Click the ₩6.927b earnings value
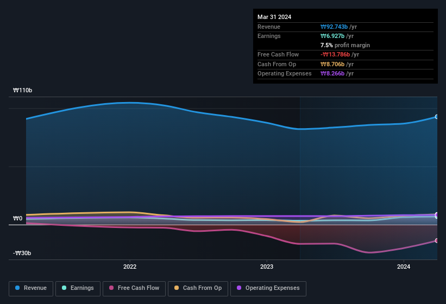This screenshot has width=446, height=304. 332,36
